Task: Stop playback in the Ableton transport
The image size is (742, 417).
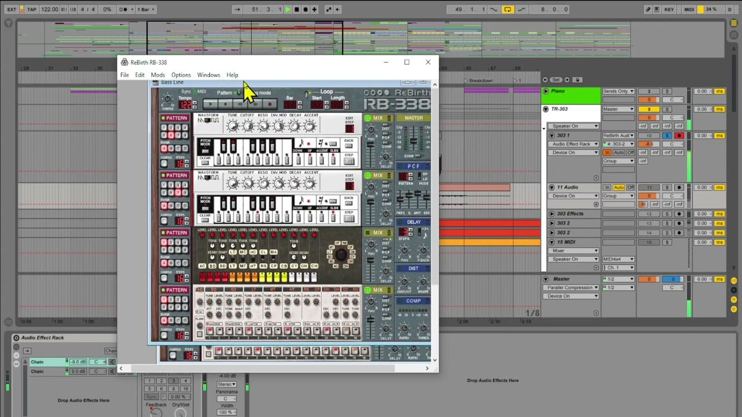Action: coord(297,9)
